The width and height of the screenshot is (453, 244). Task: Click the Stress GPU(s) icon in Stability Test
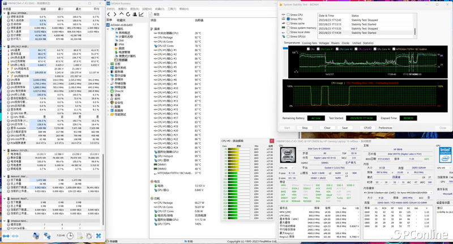tap(284, 37)
